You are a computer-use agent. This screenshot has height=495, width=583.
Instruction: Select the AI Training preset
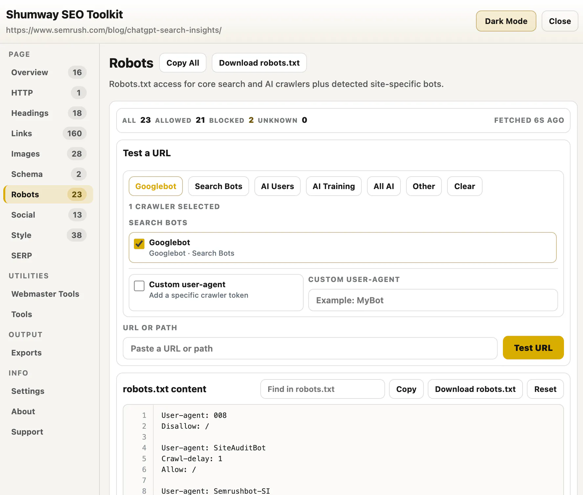point(334,186)
